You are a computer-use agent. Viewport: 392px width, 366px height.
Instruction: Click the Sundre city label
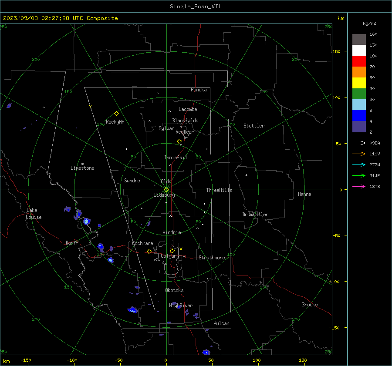point(132,181)
